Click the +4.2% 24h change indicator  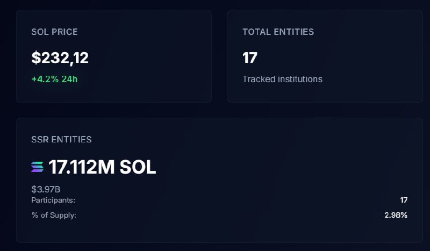[x=54, y=79]
